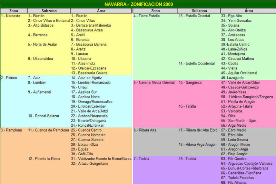Click area 31.- Valdizarbe-Puente la Reina/Gares
Viewport: 276px width, 184px height.
[x=101, y=159]
